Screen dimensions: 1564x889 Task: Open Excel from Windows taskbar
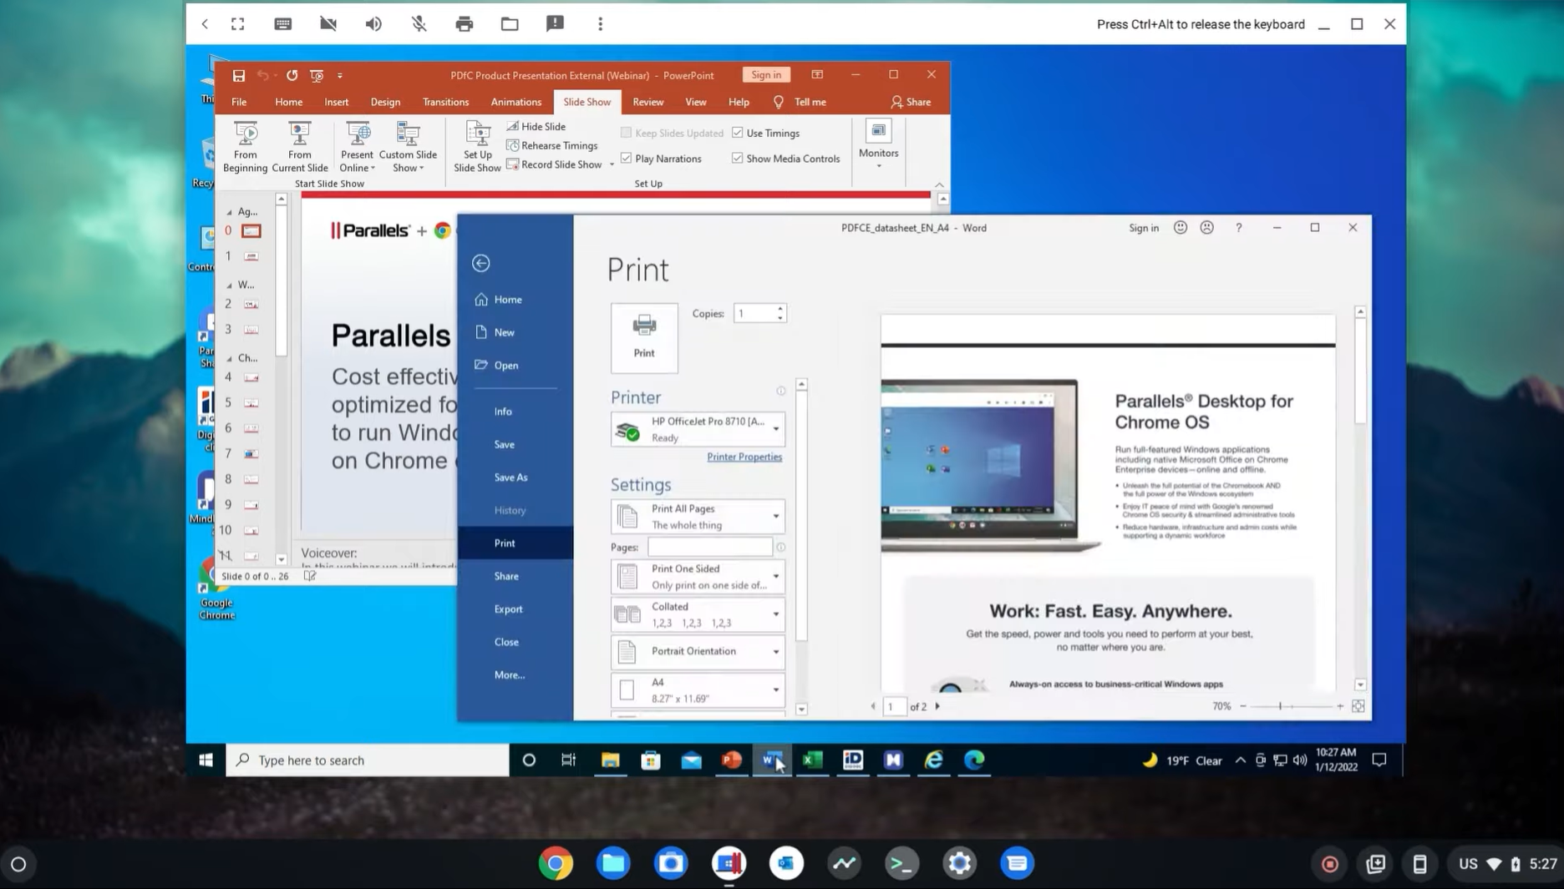point(812,760)
